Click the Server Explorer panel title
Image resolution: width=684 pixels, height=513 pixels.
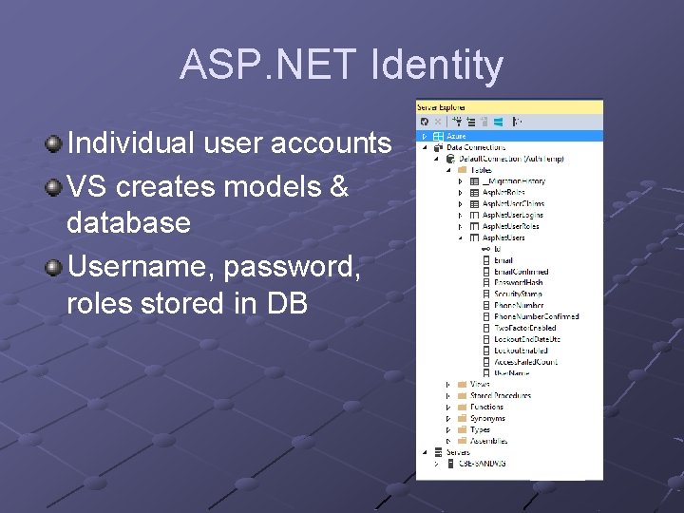pyautogui.click(x=441, y=107)
